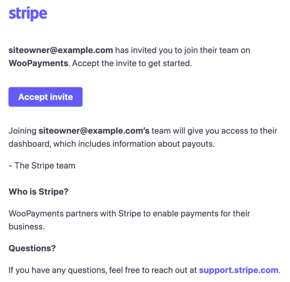Click the word "business."
Screen dimensions: 290x282
[x=27, y=227]
